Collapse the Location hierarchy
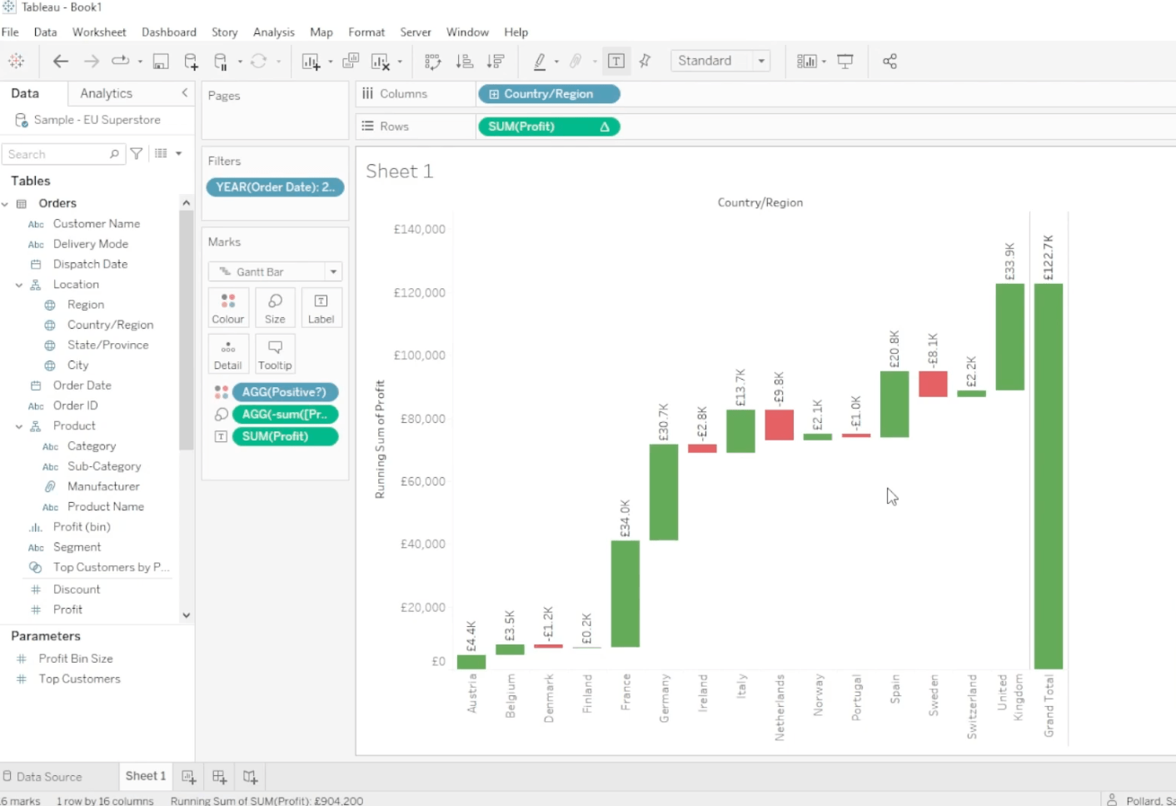The image size is (1176, 806). pyautogui.click(x=18, y=284)
